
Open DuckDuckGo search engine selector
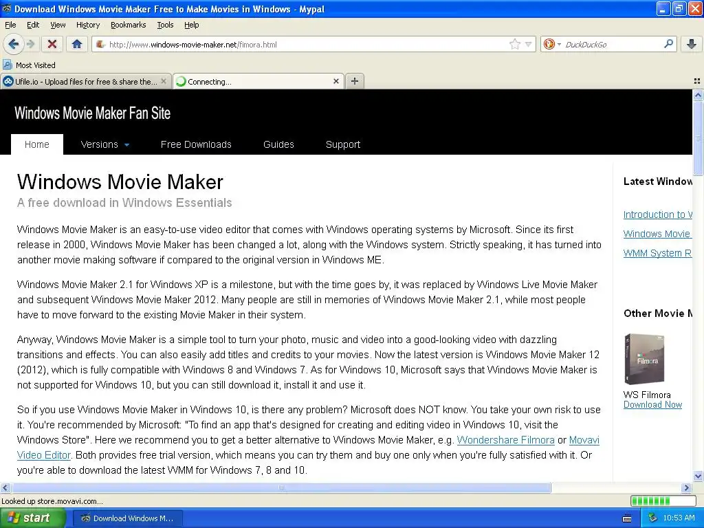552,44
